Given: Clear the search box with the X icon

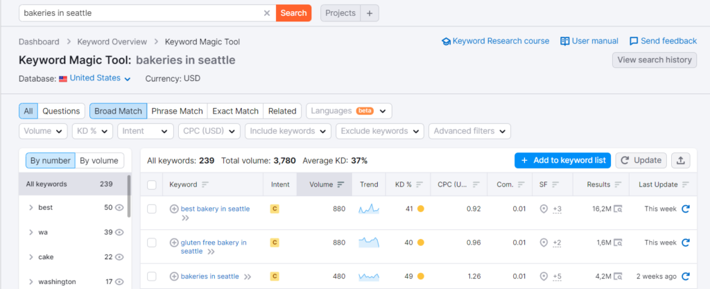Looking at the screenshot, I should click(x=267, y=13).
